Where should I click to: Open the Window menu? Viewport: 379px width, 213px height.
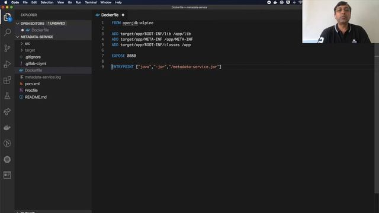pyautogui.click(x=106, y=2)
